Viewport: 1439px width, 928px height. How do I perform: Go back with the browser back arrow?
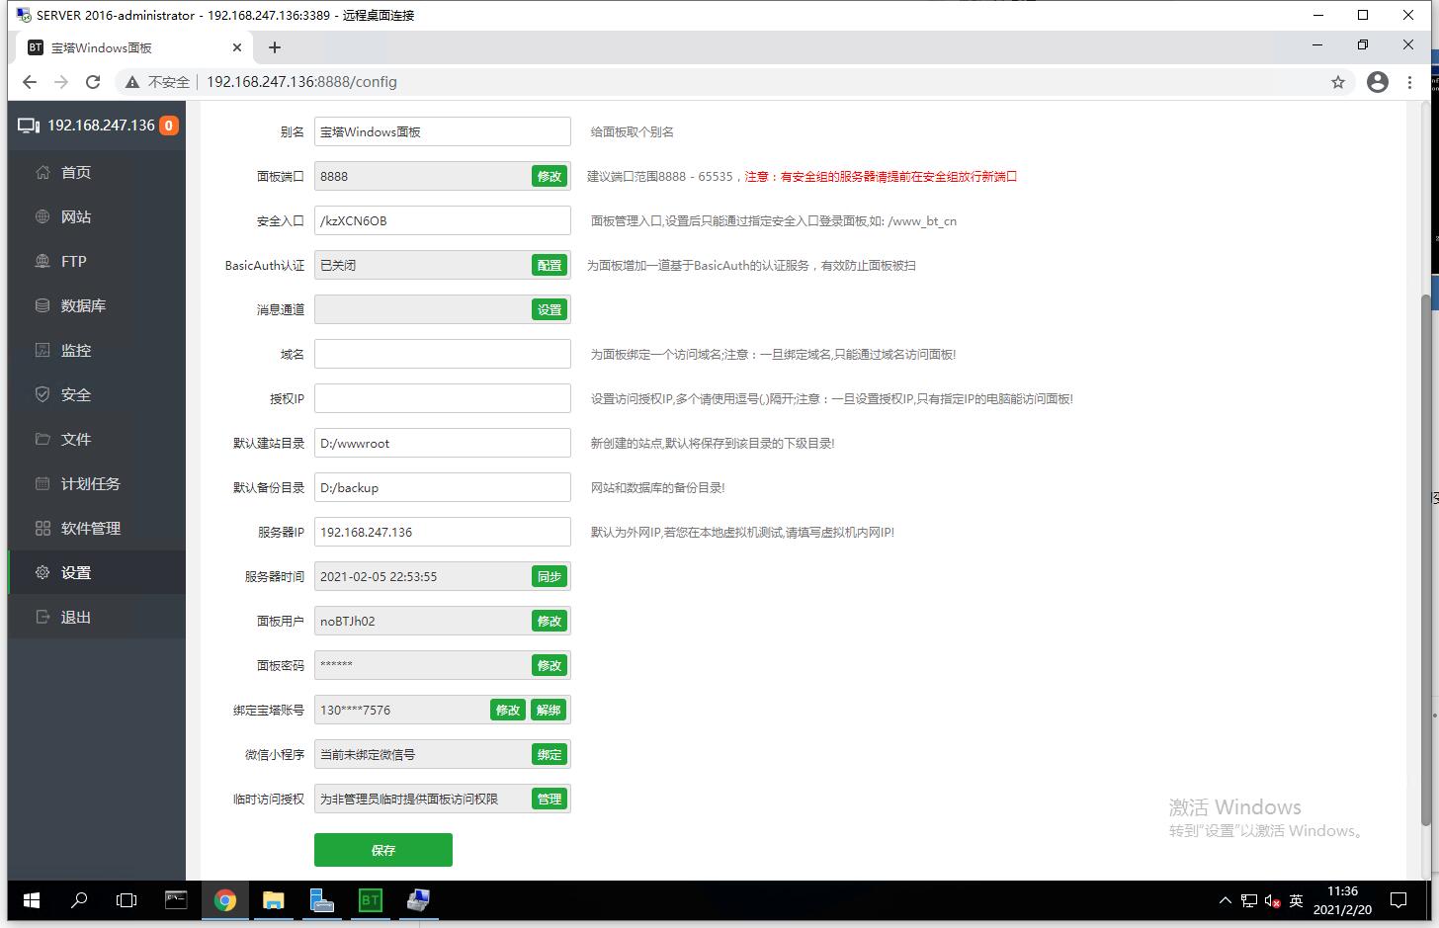tap(30, 82)
